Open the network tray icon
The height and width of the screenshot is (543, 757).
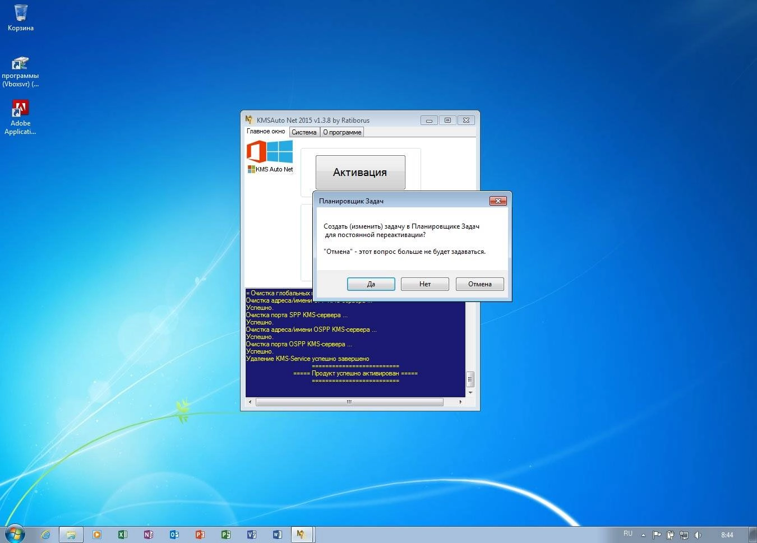(684, 535)
